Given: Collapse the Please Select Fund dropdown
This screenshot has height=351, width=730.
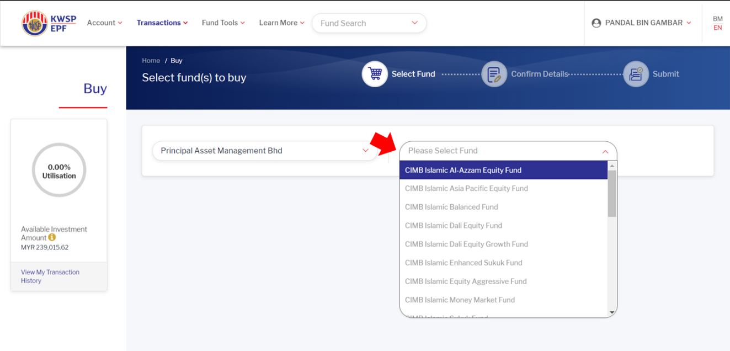Looking at the screenshot, I should (x=508, y=151).
